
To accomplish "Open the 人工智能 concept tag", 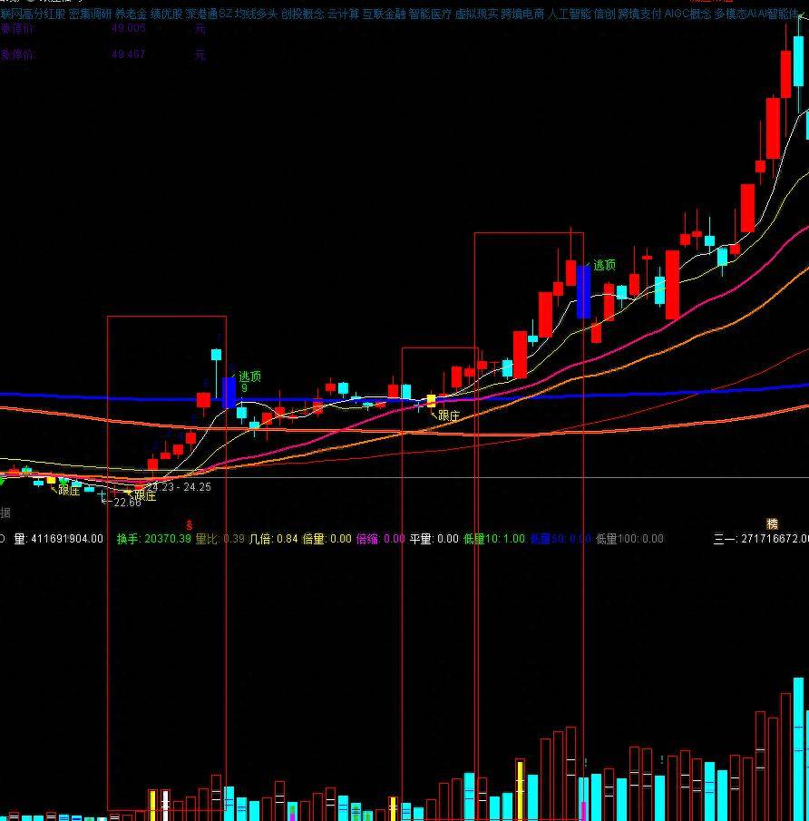I will pyautogui.click(x=569, y=15).
